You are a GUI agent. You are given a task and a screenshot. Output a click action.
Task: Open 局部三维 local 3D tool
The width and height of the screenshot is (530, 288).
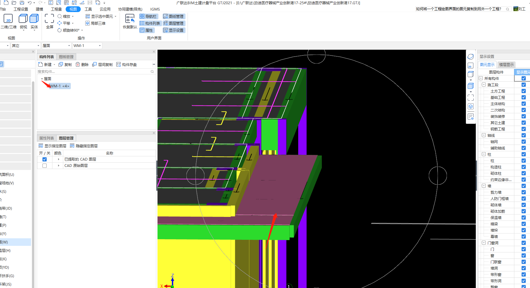(95, 23)
